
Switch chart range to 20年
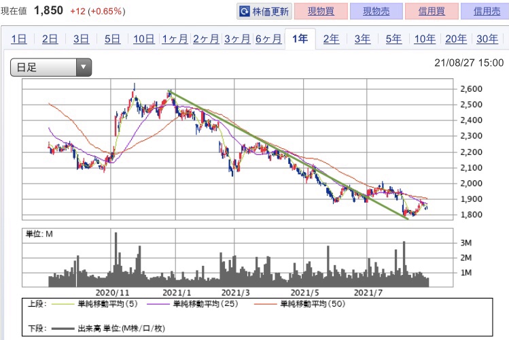456,39
